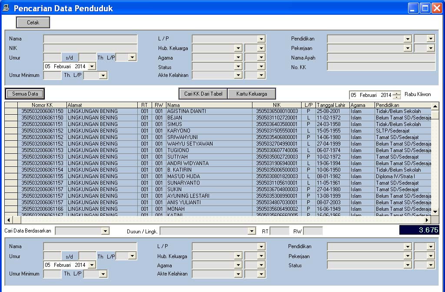
Task: Click the Semua Data button
Action: [x=25, y=94]
